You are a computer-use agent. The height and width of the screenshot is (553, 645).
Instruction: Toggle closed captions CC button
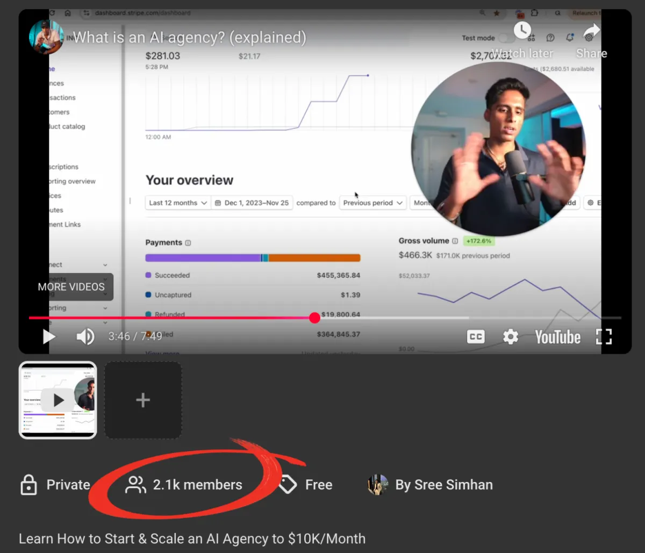(476, 337)
